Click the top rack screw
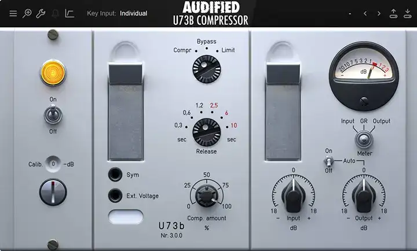This screenshot has width=417, height=251. [53, 35]
